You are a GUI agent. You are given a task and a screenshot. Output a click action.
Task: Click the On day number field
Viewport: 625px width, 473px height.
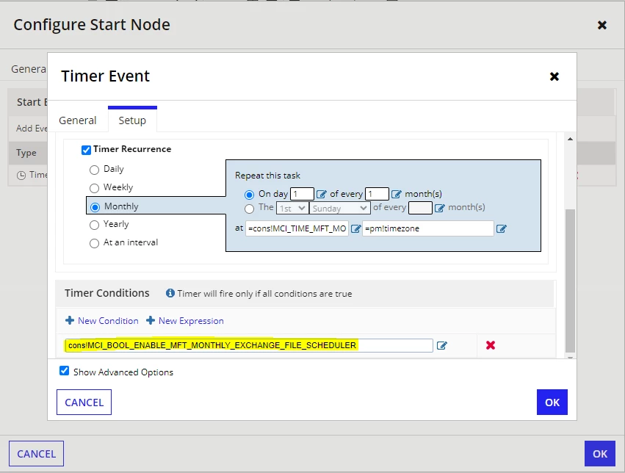click(302, 194)
